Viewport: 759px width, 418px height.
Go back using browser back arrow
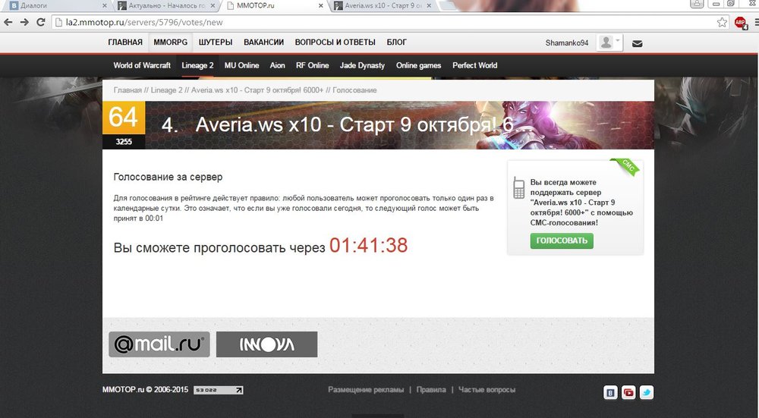pyautogui.click(x=9, y=22)
